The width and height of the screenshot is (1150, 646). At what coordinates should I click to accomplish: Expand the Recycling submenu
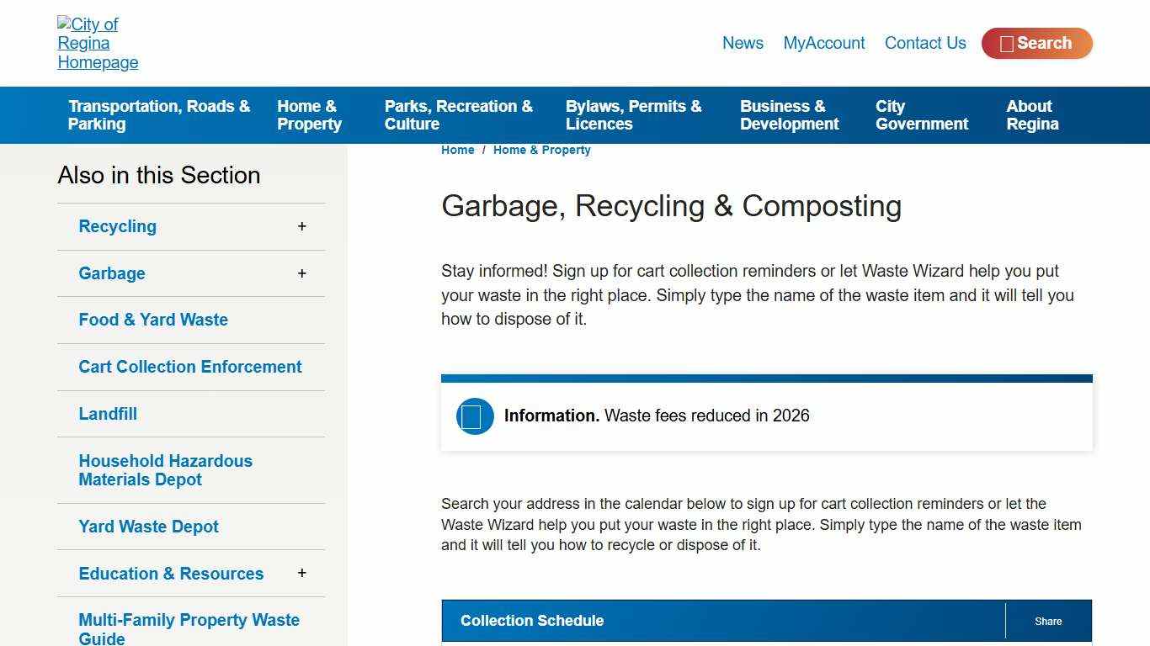tap(301, 225)
